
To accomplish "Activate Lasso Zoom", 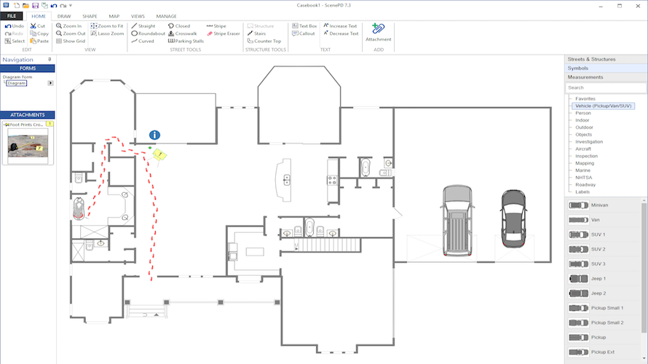I will point(108,33).
